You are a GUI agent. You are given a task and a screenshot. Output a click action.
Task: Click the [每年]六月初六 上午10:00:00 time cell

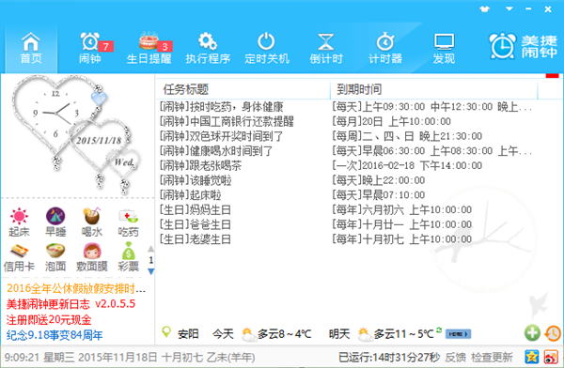pyautogui.click(x=402, y=210)
